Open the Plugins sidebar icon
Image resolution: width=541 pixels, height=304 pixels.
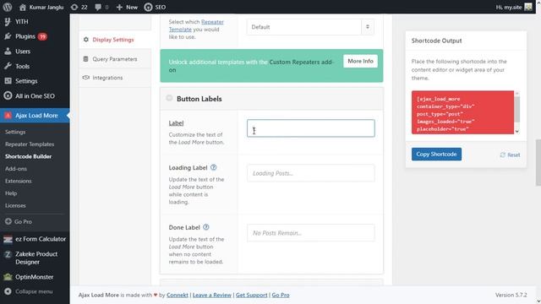click(x=8, y=36)
